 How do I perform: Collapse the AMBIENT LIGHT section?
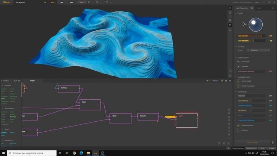(236, 77)
